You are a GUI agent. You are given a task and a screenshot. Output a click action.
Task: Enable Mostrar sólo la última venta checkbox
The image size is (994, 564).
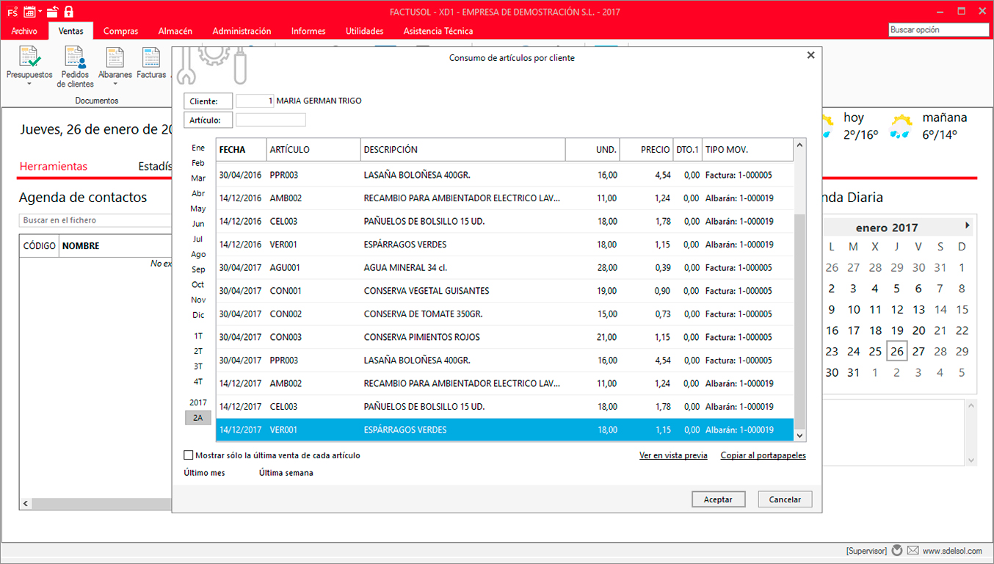[x=189, y=455]
